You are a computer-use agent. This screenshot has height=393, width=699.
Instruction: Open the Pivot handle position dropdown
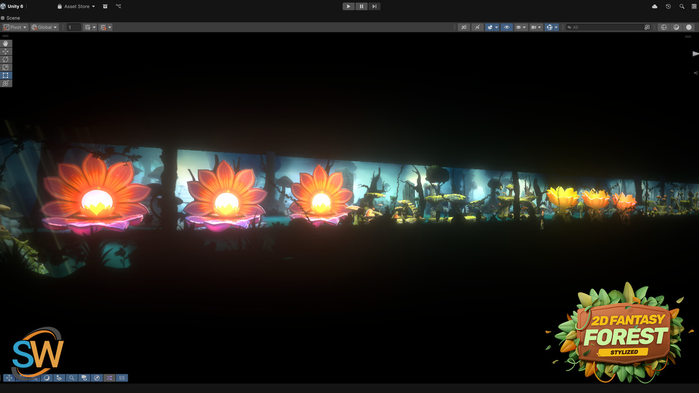(x=15, y=27)
